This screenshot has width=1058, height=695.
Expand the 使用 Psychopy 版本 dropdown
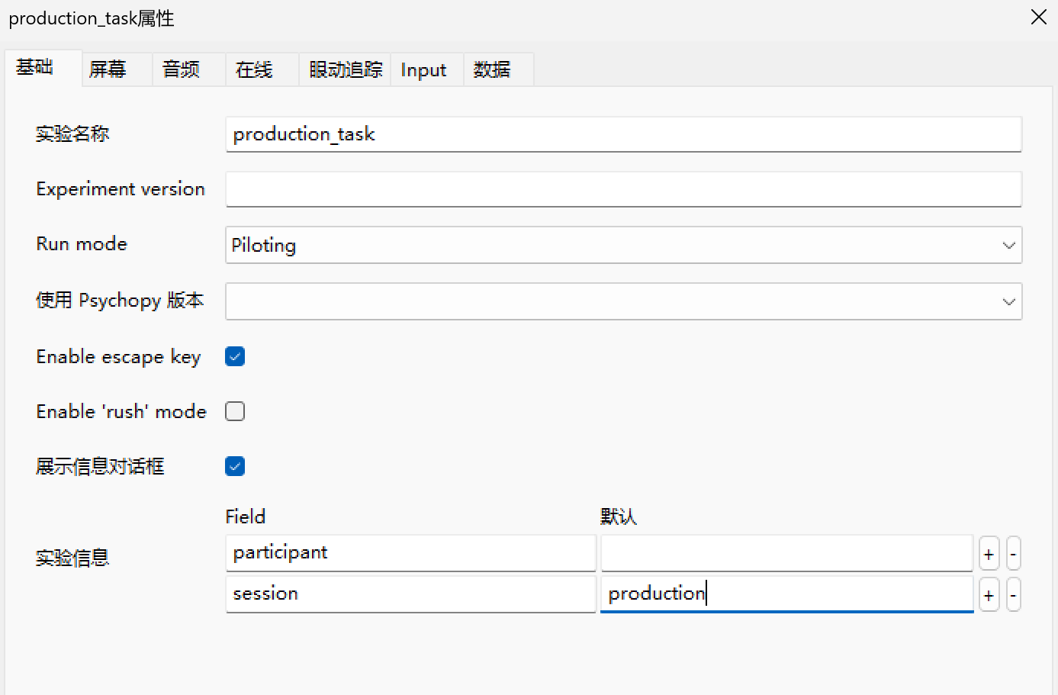pos(623,301)
